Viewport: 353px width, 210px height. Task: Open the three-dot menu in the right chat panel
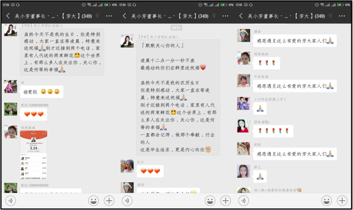tap(342, 16)
